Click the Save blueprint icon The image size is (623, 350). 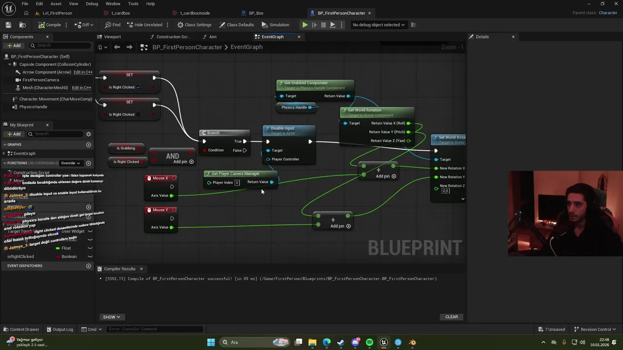point(8,25)
